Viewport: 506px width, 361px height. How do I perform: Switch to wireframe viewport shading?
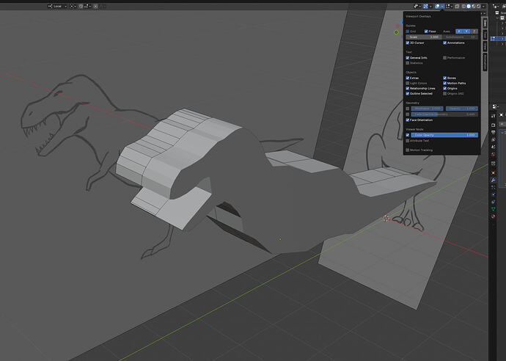coord(463,6)
